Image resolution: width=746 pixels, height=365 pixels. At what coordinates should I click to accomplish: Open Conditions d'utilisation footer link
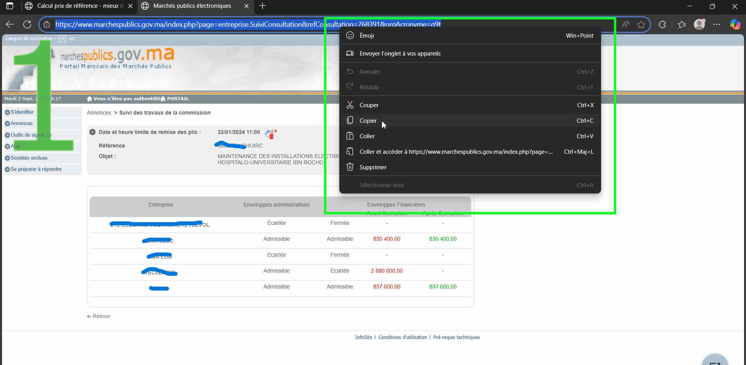coord(402,337)
